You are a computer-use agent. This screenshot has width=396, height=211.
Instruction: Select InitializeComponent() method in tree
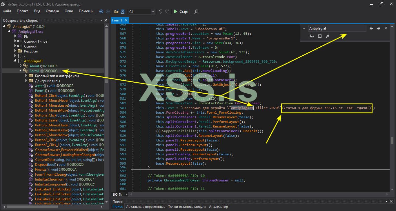click(51, 184)
